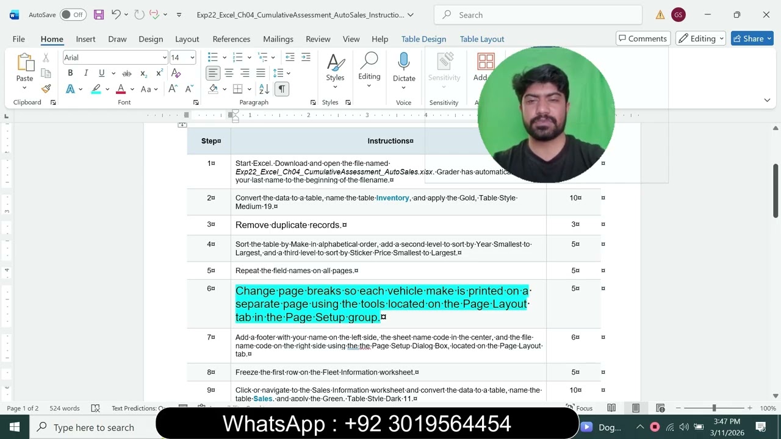This screenshot has height=439, width=781.
Task: Switch to Read Mode view
Action: (611, 408)
